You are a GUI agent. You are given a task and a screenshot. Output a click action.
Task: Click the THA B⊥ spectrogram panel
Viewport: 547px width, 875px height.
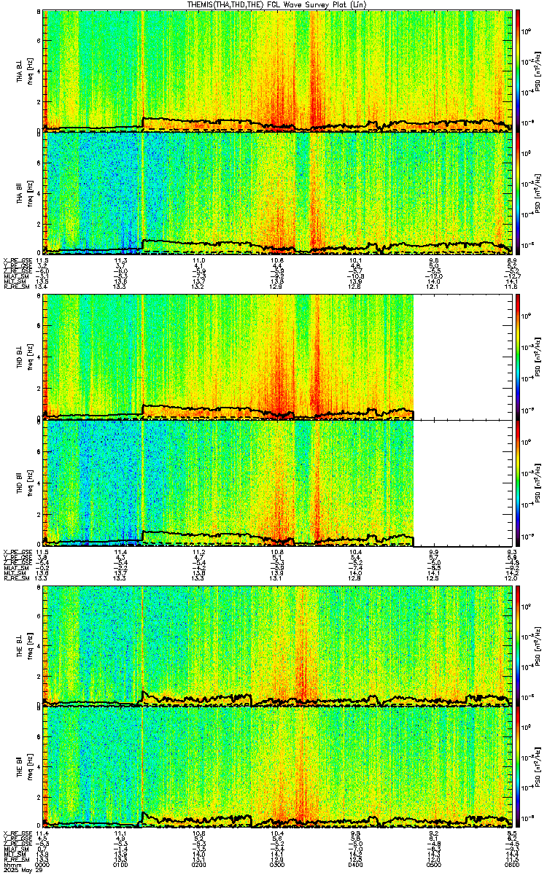pos(278,70)
